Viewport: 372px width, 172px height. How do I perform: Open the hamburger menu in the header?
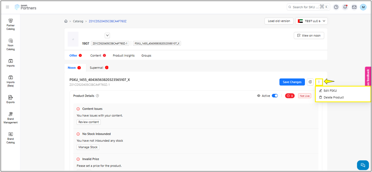click(8, 7)
